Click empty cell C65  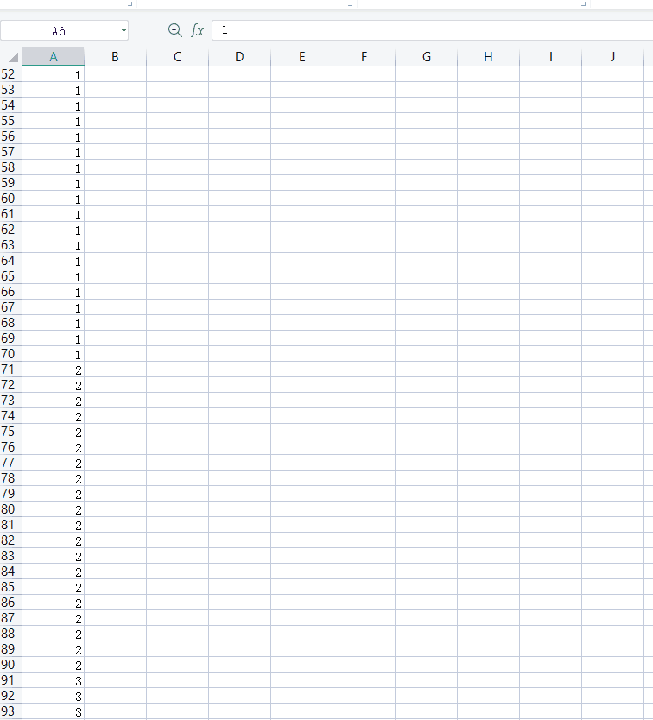click(x=177, y=276)
